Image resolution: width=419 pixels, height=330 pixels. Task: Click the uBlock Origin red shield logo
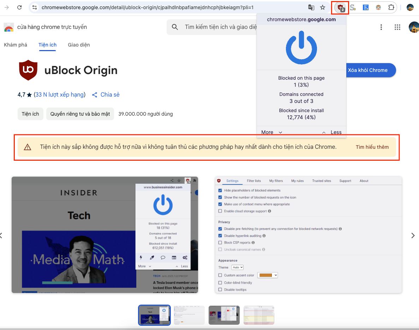click(28, 70)
